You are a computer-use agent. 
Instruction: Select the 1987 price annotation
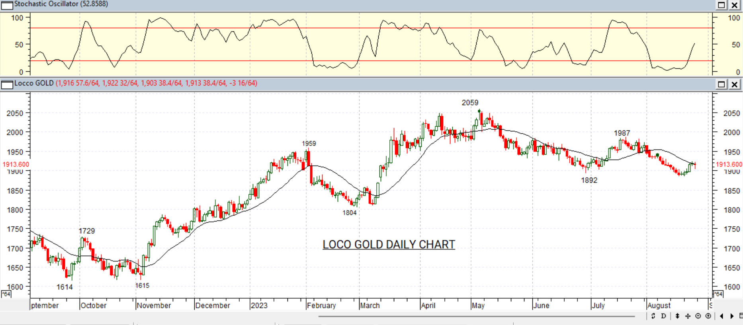[622, 133]
